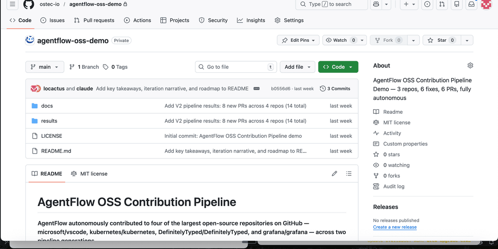The height and width of the screenshot is (249, 498).
Task: Open the About section gear icon
Action: (470, 65)
